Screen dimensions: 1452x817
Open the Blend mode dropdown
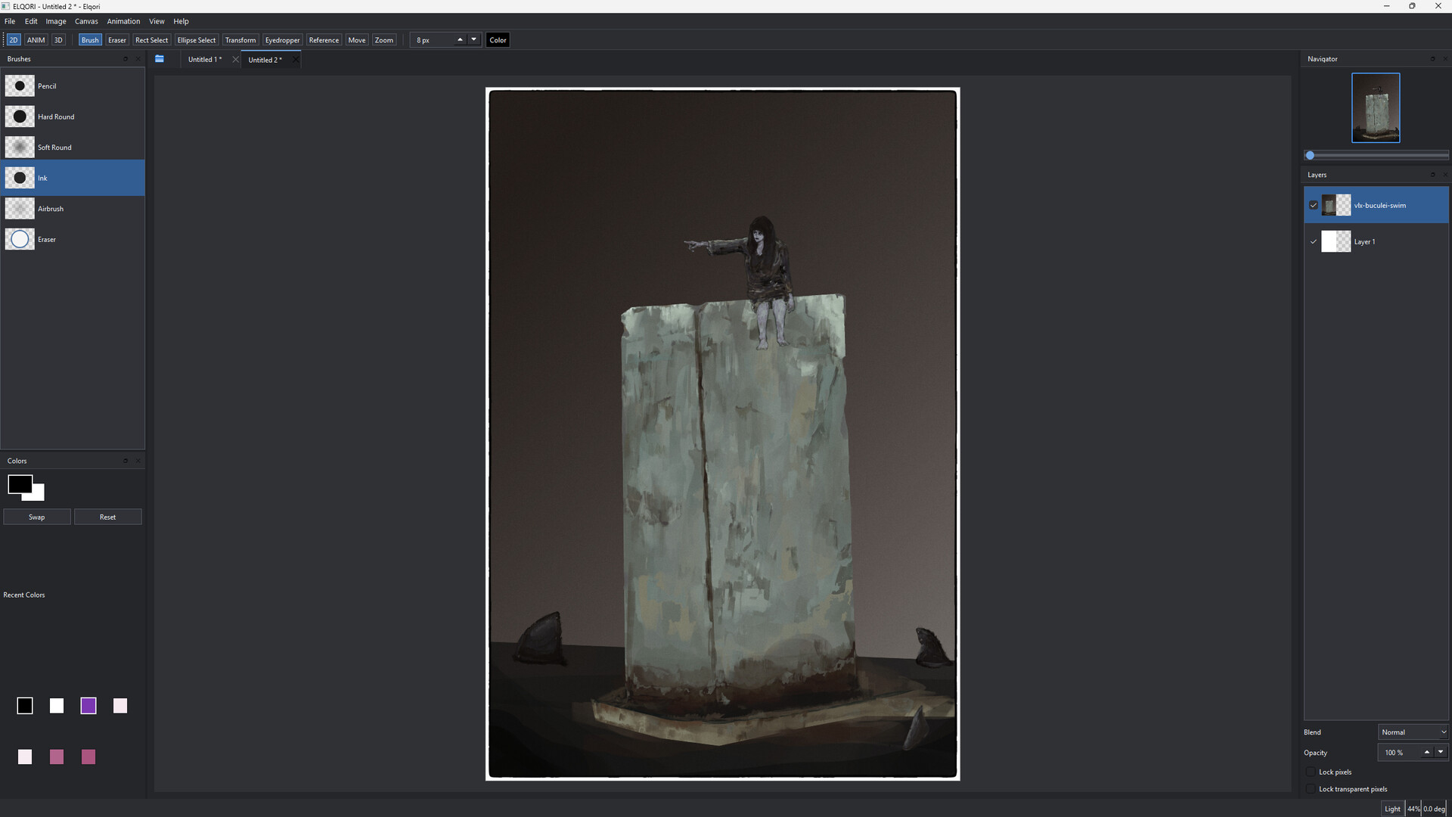[x=1413, y=732]
